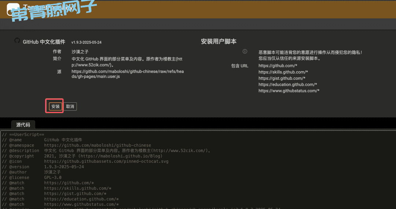Click @match https://github.com/* source line
The height and width of the screenshot is (209, 396).
click(x=48, y=183)
